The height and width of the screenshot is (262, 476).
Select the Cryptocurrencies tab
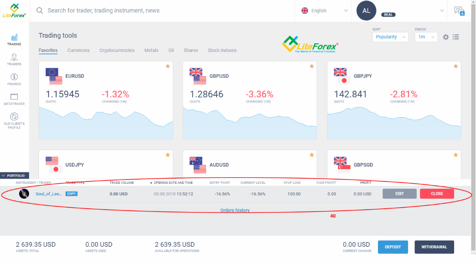pos(117,50)
